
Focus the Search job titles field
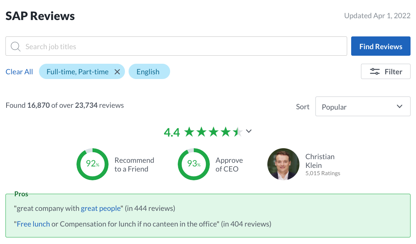coord(176,46)
